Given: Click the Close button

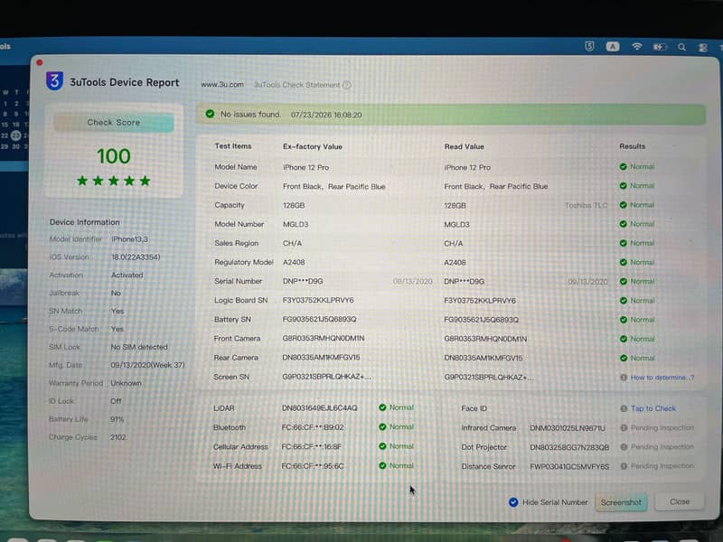Looking at the screenshot, I should point(680,501).
